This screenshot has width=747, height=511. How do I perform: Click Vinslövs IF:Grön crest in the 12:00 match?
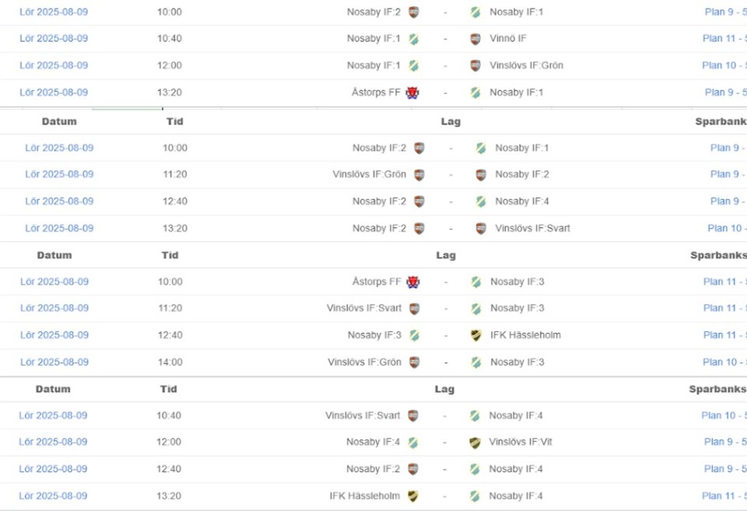pos(475,66)
